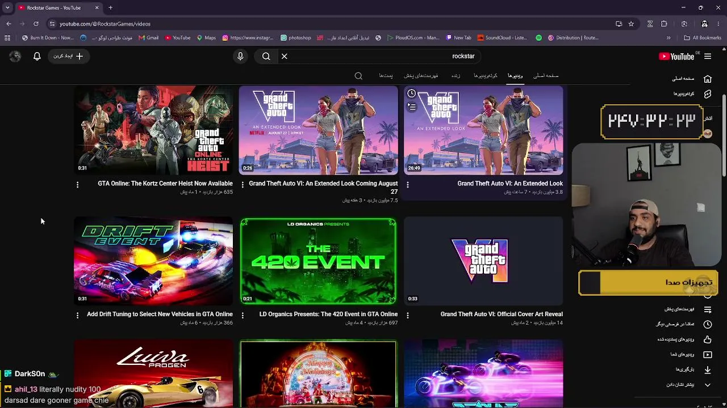Image resolution: width=727 pixels, height=408 pixels.
Task: Click title 'Grand Theft Auto VI: An Extended Look'
Action: 510,184
